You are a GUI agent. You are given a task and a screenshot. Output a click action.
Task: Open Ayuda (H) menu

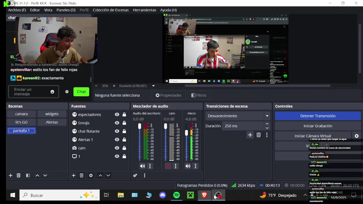coord(168,10)
